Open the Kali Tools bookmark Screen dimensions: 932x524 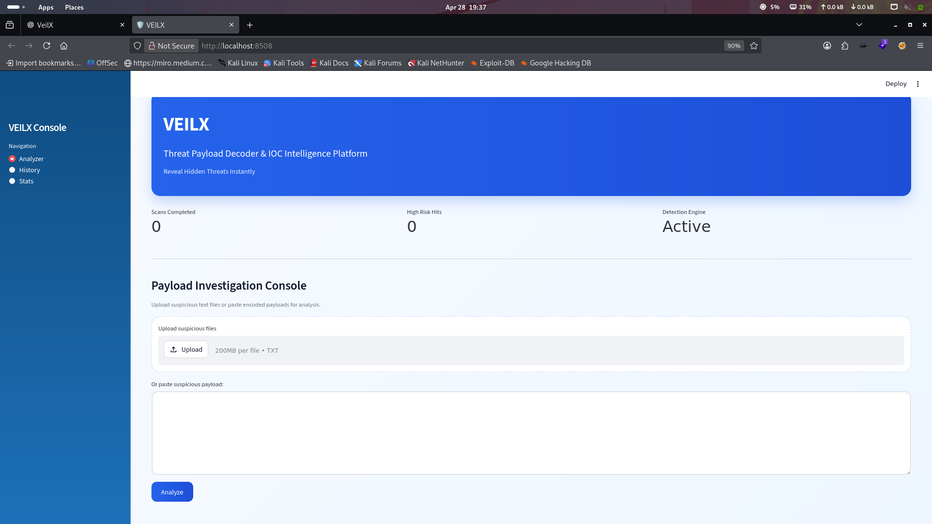coord(284,63)
